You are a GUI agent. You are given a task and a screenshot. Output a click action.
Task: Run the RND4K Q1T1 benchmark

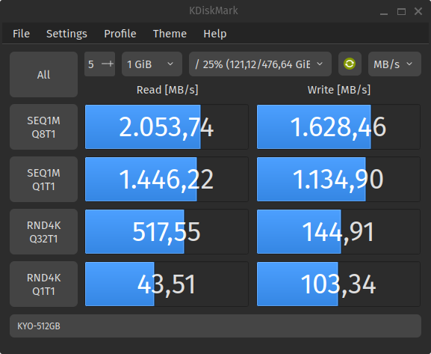(44, 284)
